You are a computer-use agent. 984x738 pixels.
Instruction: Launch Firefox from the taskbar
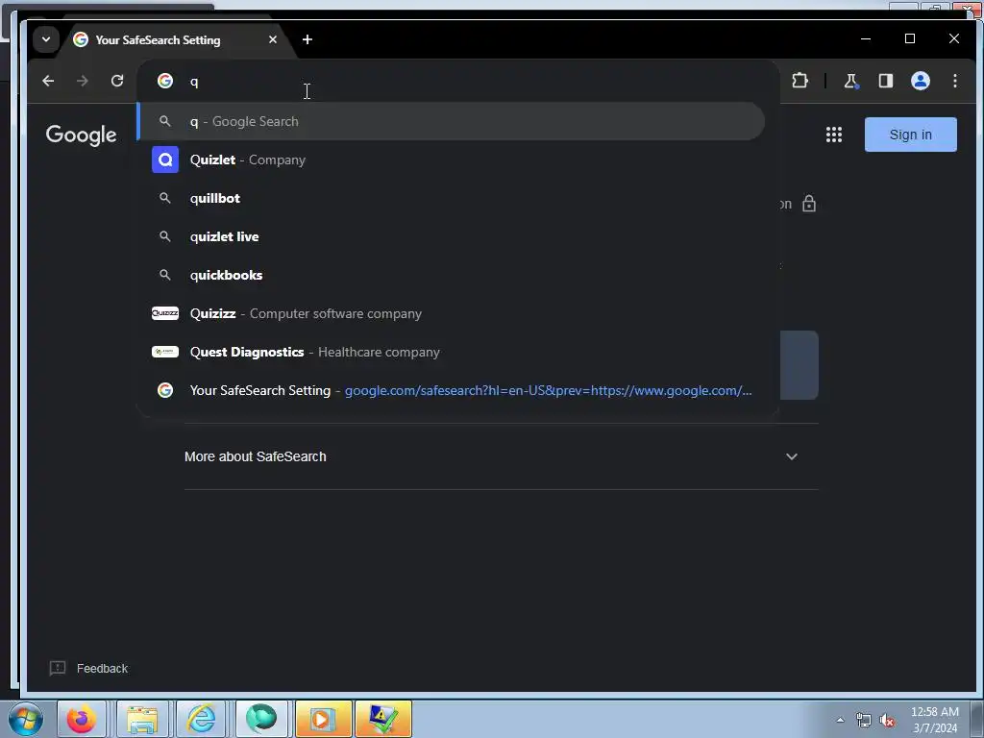(x=83, y=719)
